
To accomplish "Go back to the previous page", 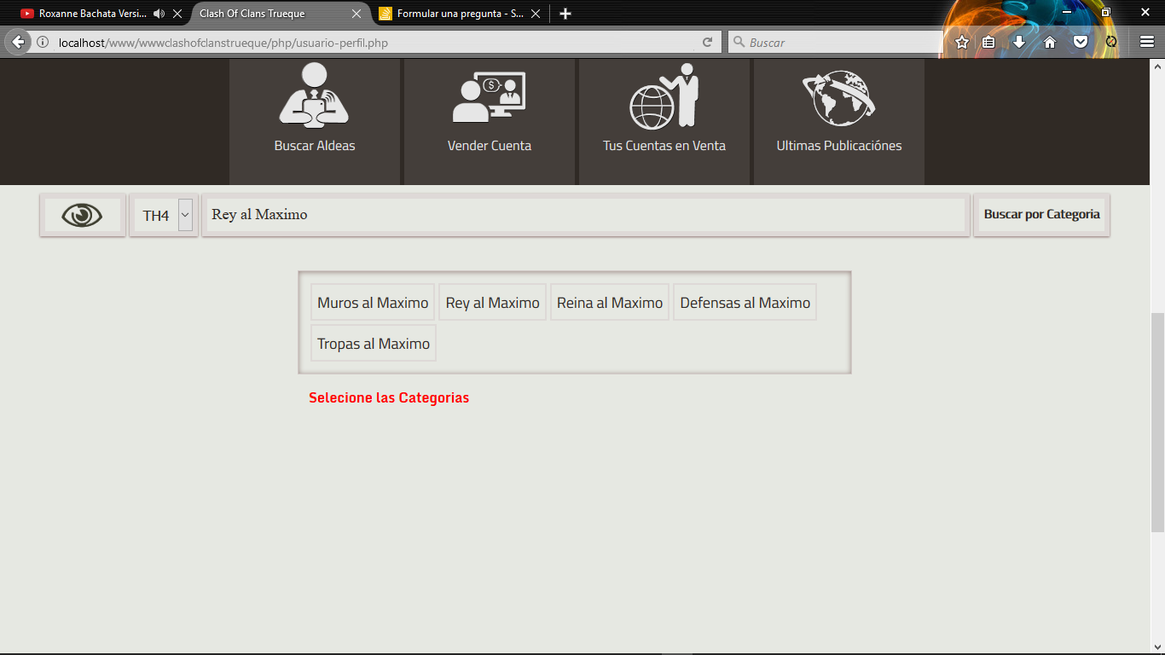I will point(19,42).
